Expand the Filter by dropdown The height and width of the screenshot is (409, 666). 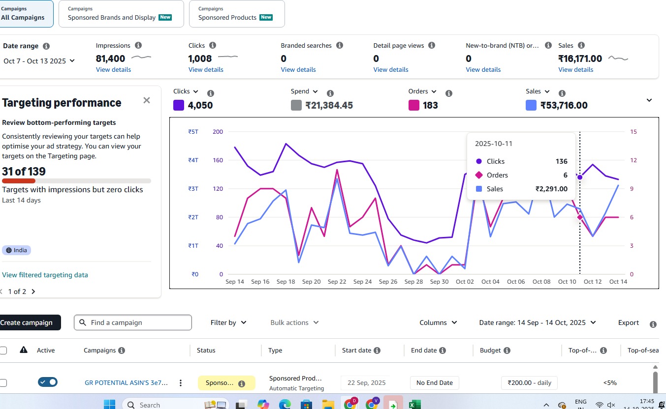click(228, 322)
